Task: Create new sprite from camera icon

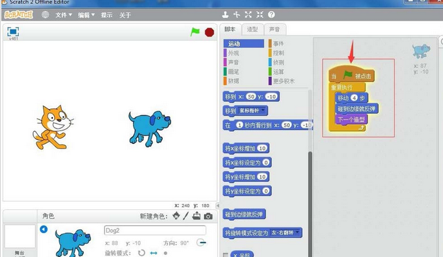Action: click(208, 216)
